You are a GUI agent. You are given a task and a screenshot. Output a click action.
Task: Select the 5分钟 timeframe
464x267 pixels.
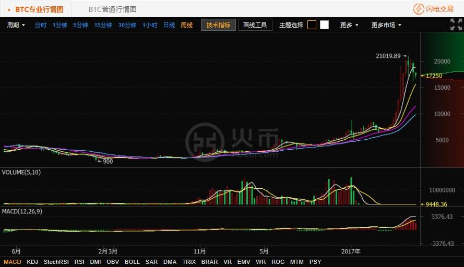click(x=81, y=25)
